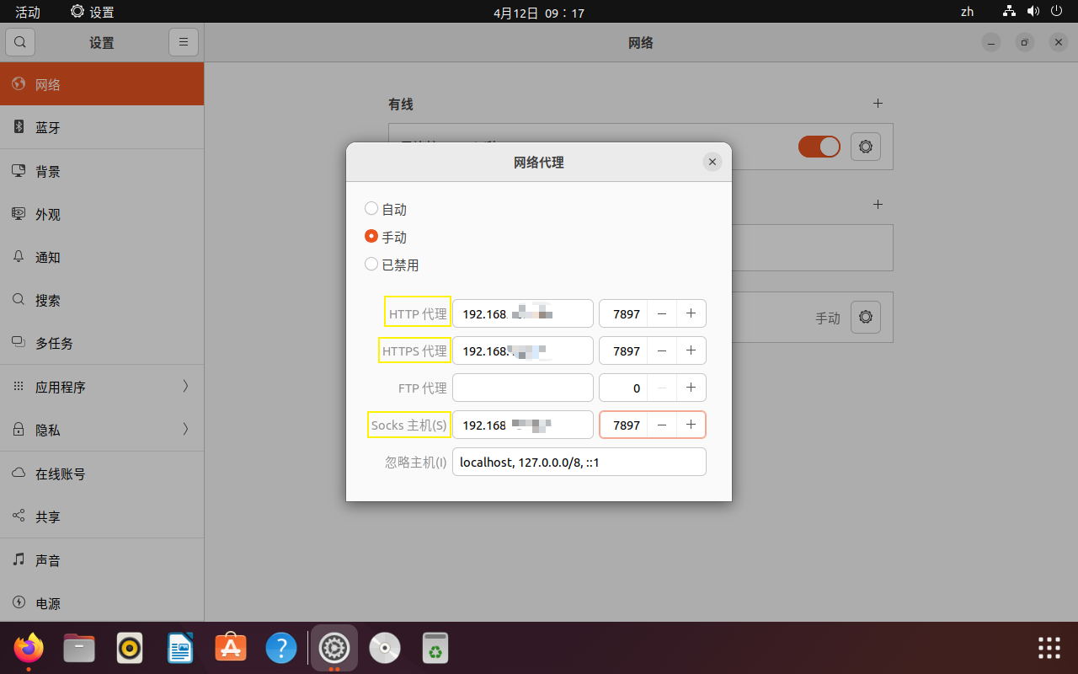The image size is (1078, 674).
Task: Open the zh input method indicator
Action: (x=967, y=12)
